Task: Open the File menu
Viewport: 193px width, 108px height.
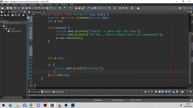Action: pos(2,4)
